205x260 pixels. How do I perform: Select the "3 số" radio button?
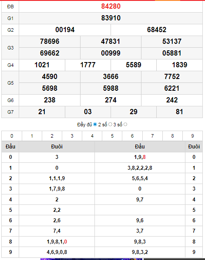click(x=125, y=125)
